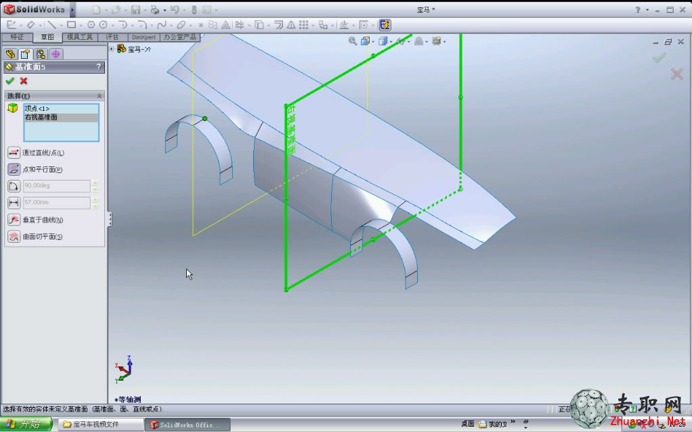The width and height of the screenshot is (692, 432).
Task: Select the Rectangle sketch tool
Action: point(71,25)
